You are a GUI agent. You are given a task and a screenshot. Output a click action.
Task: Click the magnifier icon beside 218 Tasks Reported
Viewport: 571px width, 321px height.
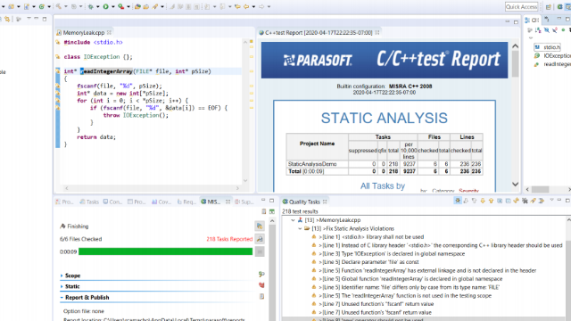tap(260, 239)
